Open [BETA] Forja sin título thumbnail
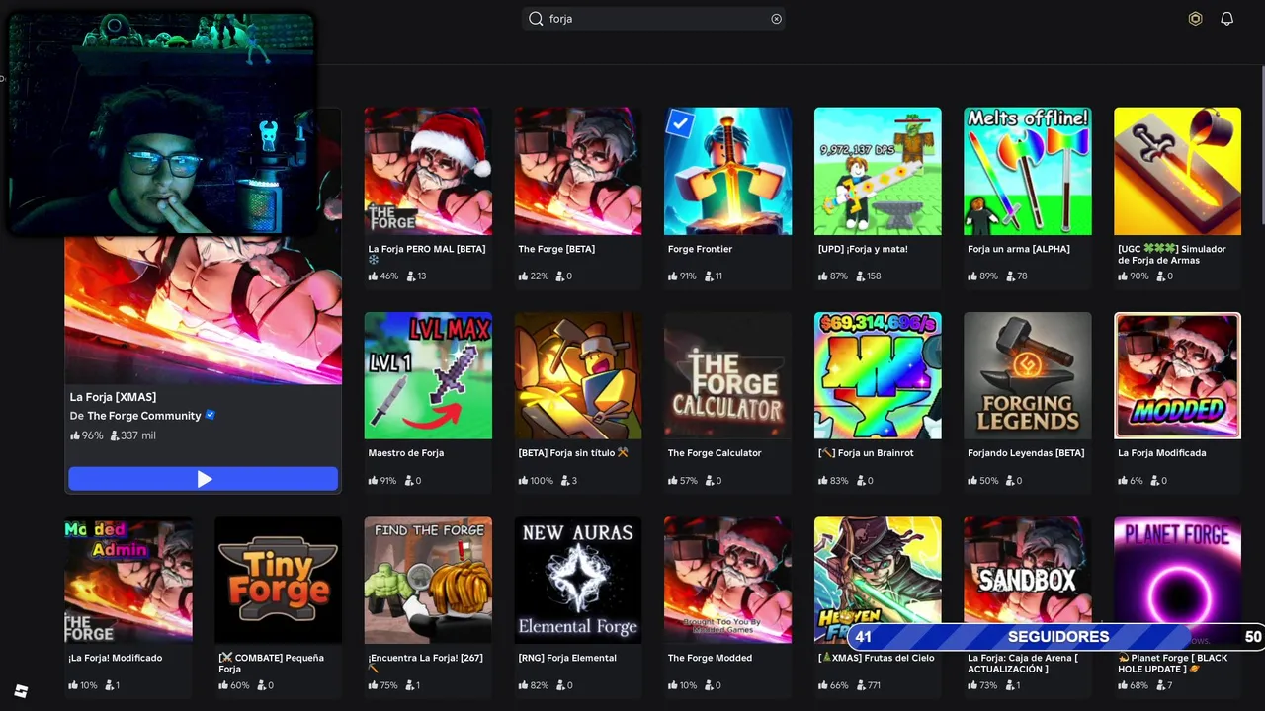The image size is (1265, 711). (x=578, y=375)
